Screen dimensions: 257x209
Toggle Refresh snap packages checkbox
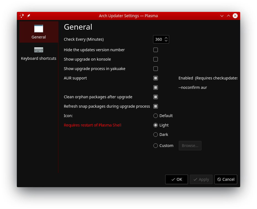156,106
